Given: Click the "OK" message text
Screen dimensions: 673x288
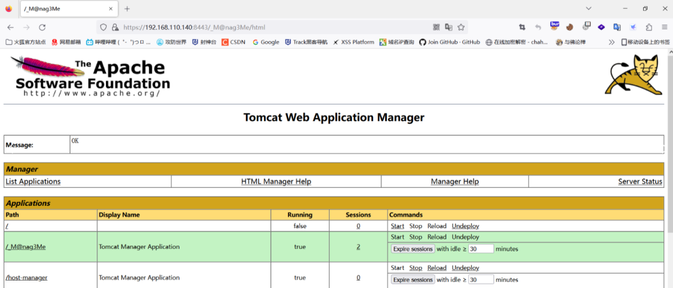Looking at the screenshot, I should click(x=75, y=141).
